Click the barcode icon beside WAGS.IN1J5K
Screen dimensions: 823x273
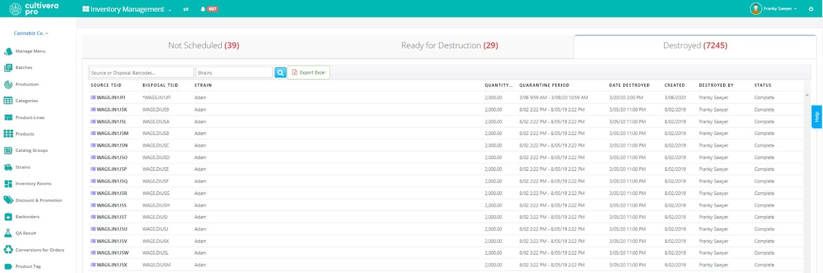(x=93, y=109)
